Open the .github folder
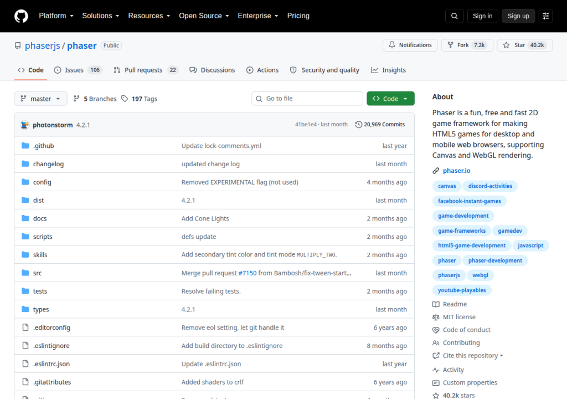 (43, 146)
